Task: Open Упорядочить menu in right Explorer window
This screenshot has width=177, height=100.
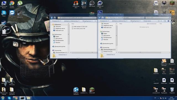Action: point(105,21)
